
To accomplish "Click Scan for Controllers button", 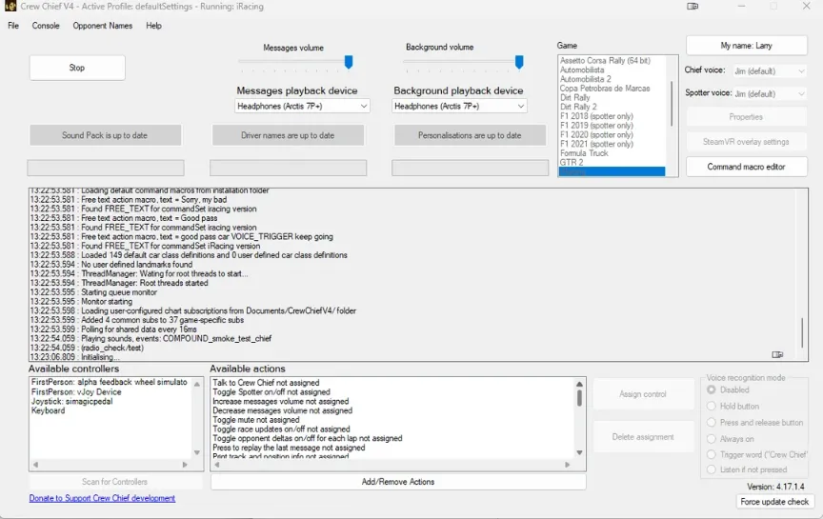I will [x=115, y=482].
